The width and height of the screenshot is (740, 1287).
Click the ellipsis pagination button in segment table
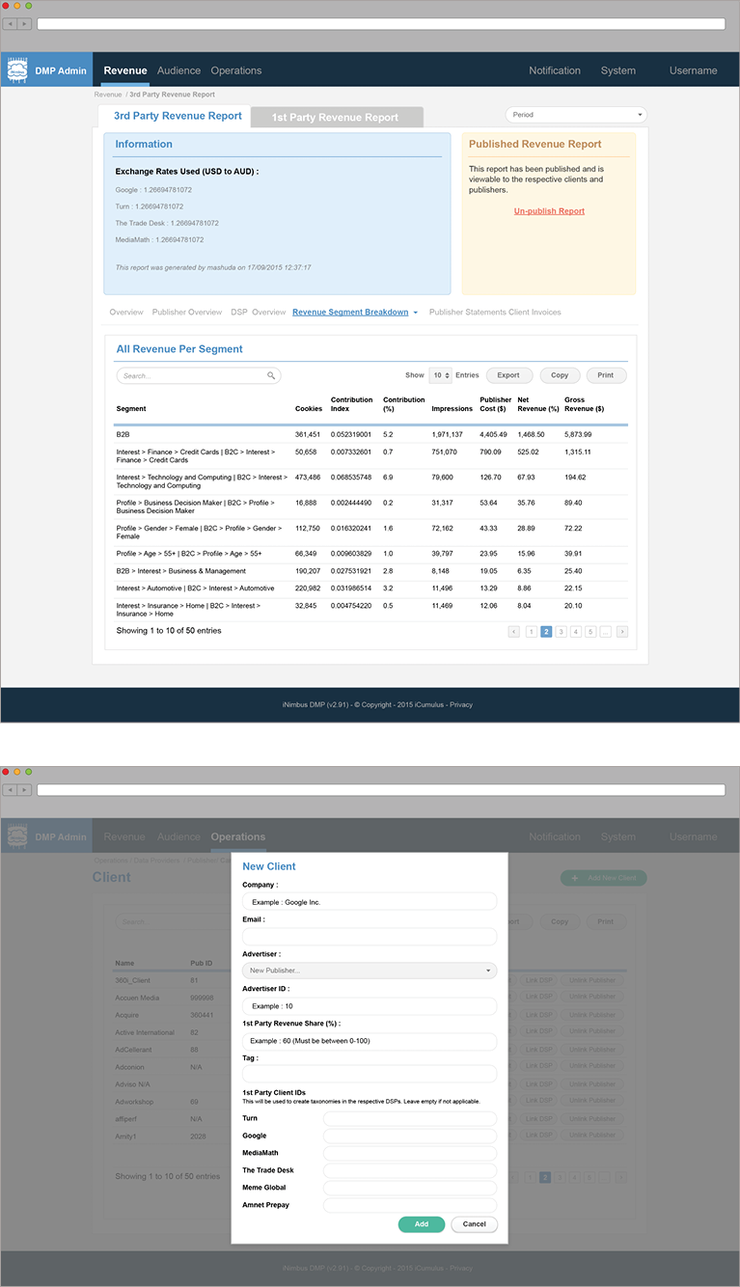click(606, 632)
